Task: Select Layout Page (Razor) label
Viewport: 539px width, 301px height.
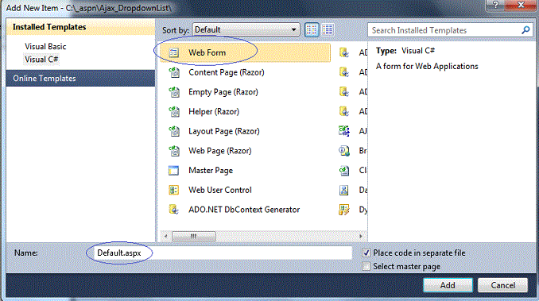Action: pos(223,131)
